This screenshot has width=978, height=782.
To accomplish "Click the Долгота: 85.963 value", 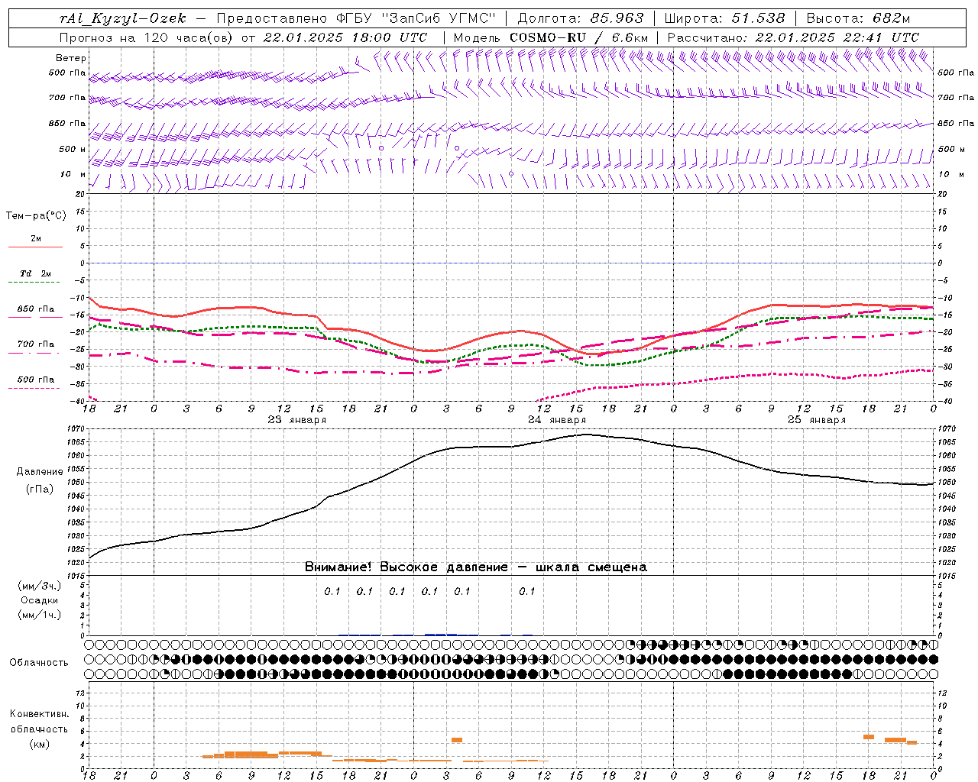I will point(581,18).
